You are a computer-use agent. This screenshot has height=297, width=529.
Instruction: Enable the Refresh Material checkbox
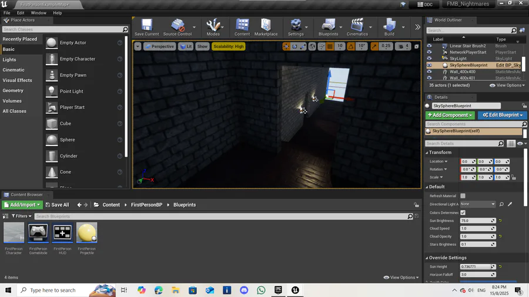click(463, 195)
